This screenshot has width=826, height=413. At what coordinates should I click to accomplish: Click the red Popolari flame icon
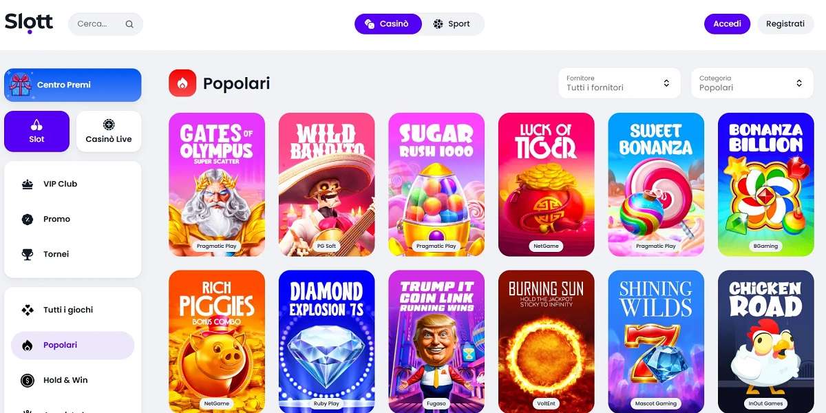tap(182, 83)
